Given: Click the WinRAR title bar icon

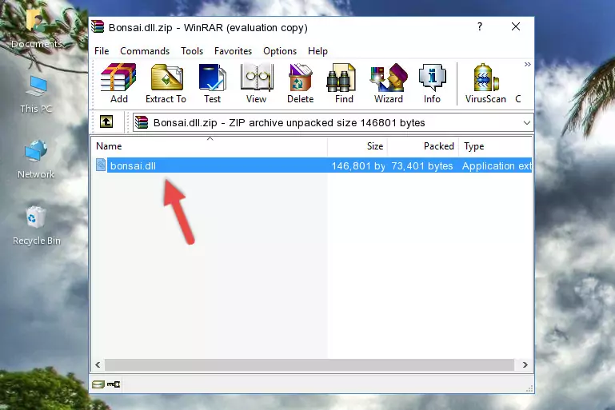Looking at the screenshot, I should pos(98,27).
